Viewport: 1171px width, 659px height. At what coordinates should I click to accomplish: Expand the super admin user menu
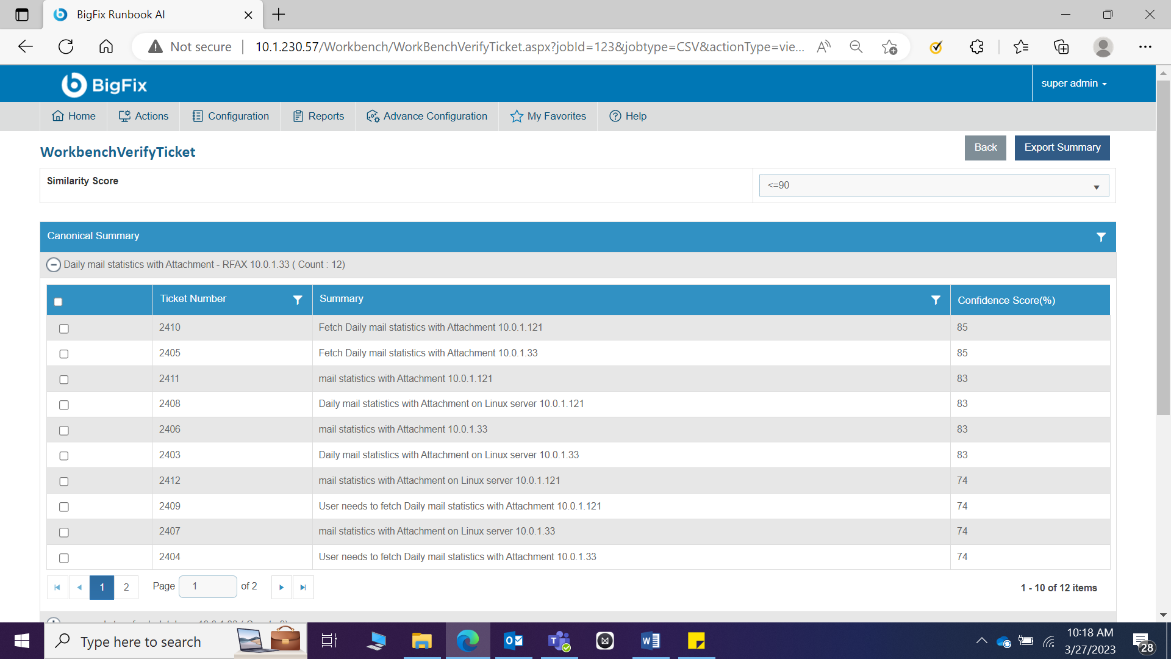point(1073,84)
